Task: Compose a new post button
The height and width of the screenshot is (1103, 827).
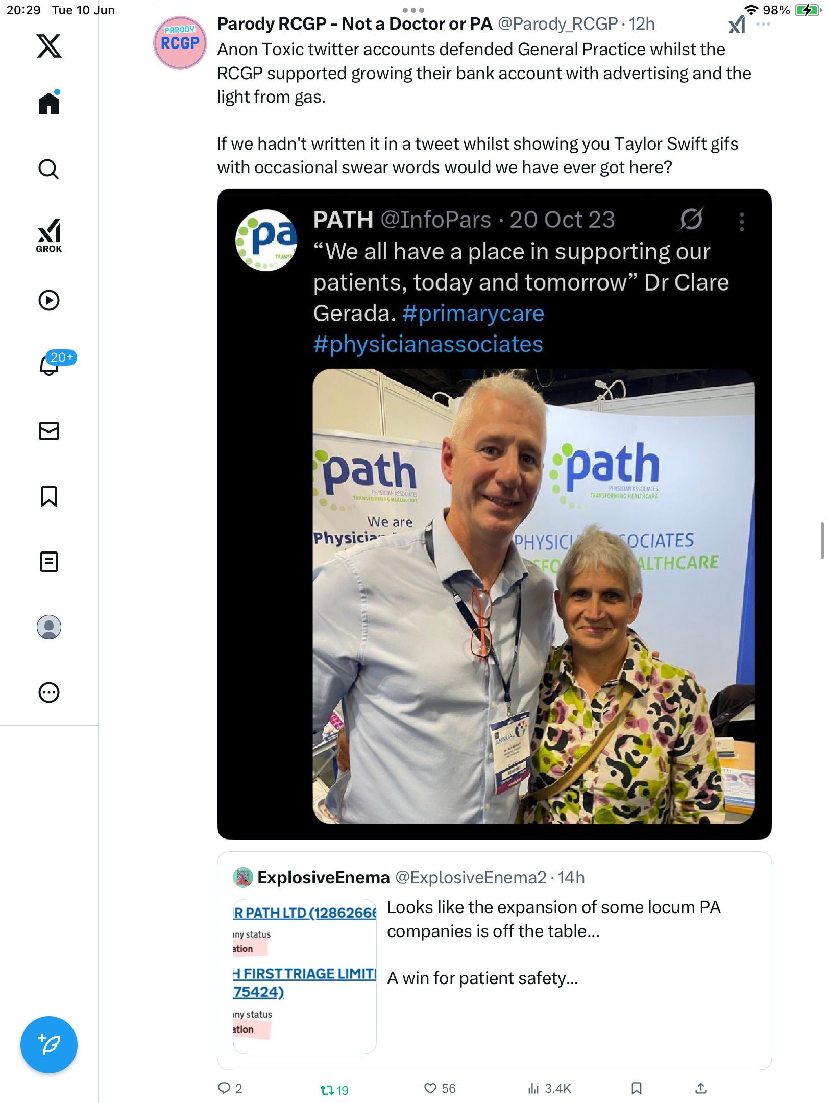Action: (x=49, y=1045)
